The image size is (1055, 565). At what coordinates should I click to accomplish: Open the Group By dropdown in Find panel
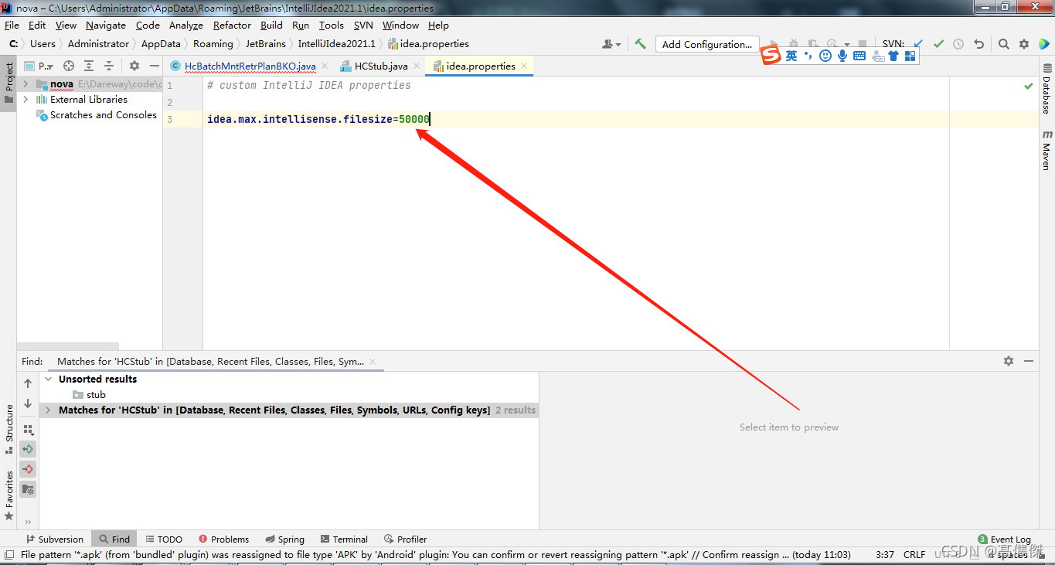(28, 429)
